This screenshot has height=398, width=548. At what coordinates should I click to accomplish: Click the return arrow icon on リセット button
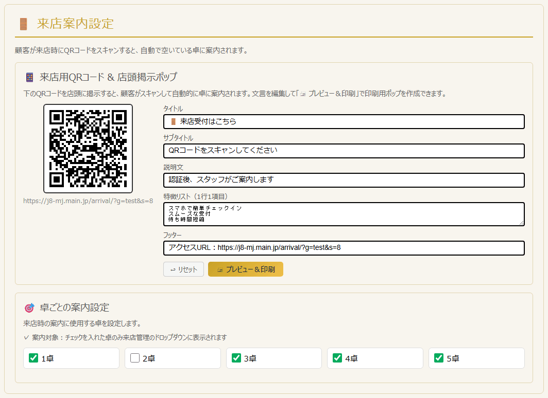click(x=173, y=269)
